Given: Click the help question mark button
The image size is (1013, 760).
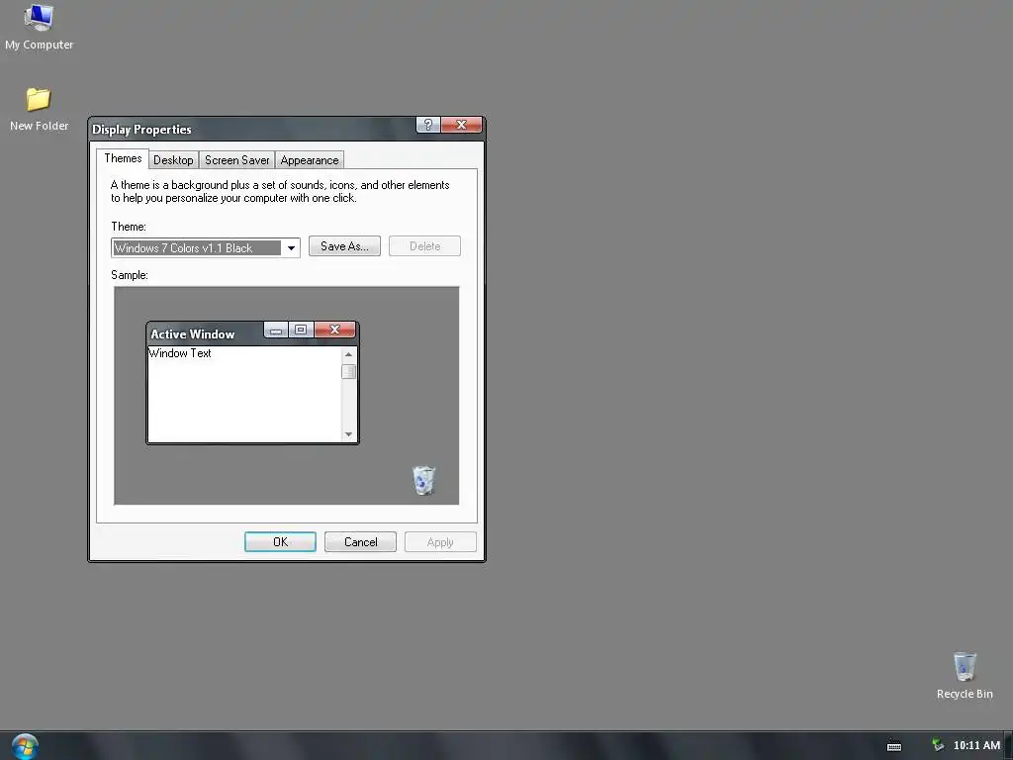Looking at the screenshot, I should (427, 125).
